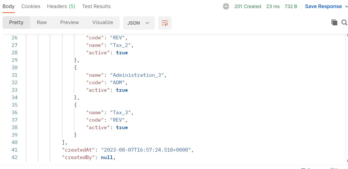The width and height of the screenshot is (348, 169).
Task: Copy the response body
Action: tap(334, 22)
